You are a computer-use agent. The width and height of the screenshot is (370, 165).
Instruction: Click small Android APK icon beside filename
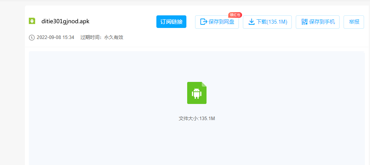coord(32,21)
